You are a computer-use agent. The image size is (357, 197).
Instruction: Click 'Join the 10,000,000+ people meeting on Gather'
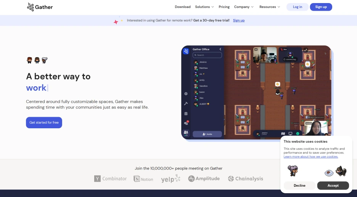pos(178,168)
